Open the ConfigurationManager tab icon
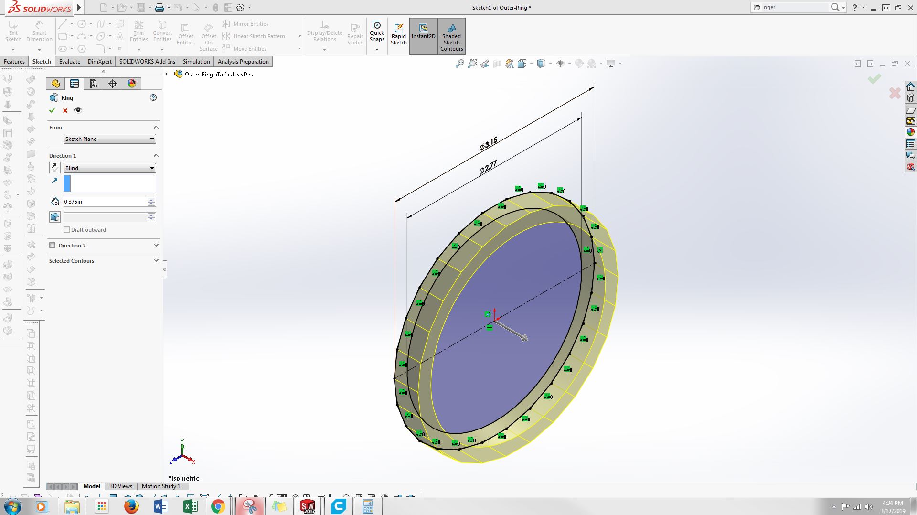The height and width of the screenshot is (515, 917). point(94,84)
